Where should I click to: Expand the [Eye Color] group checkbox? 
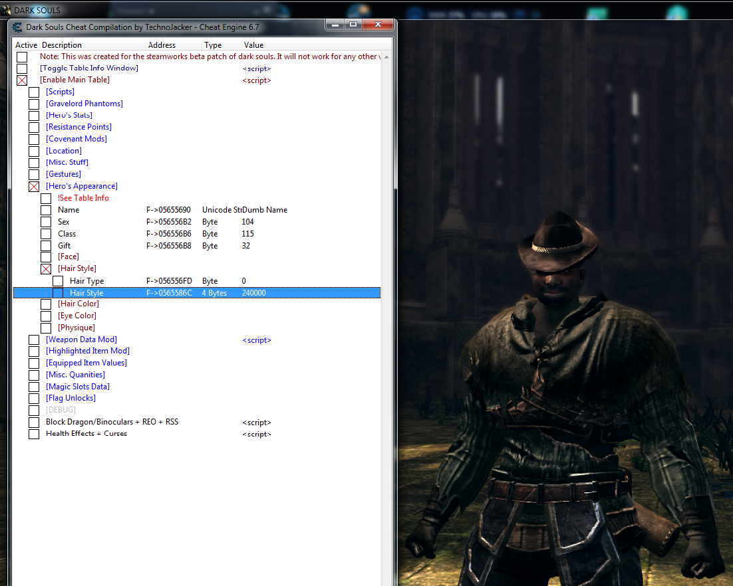click(x=46, y=316)
